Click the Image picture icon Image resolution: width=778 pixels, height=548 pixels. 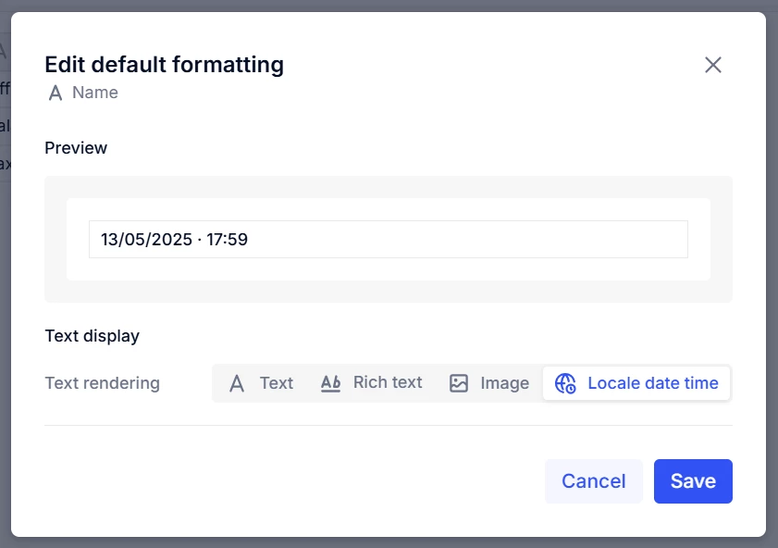459,383
